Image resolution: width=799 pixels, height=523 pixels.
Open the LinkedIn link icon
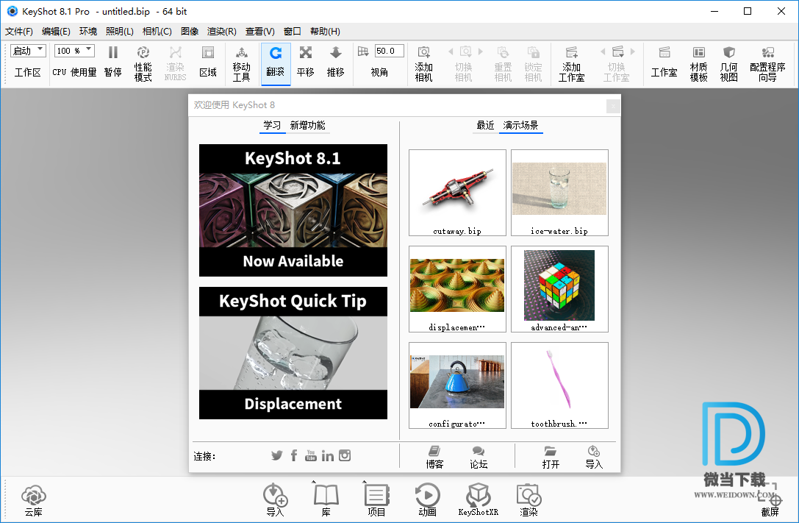coord(328,455)
